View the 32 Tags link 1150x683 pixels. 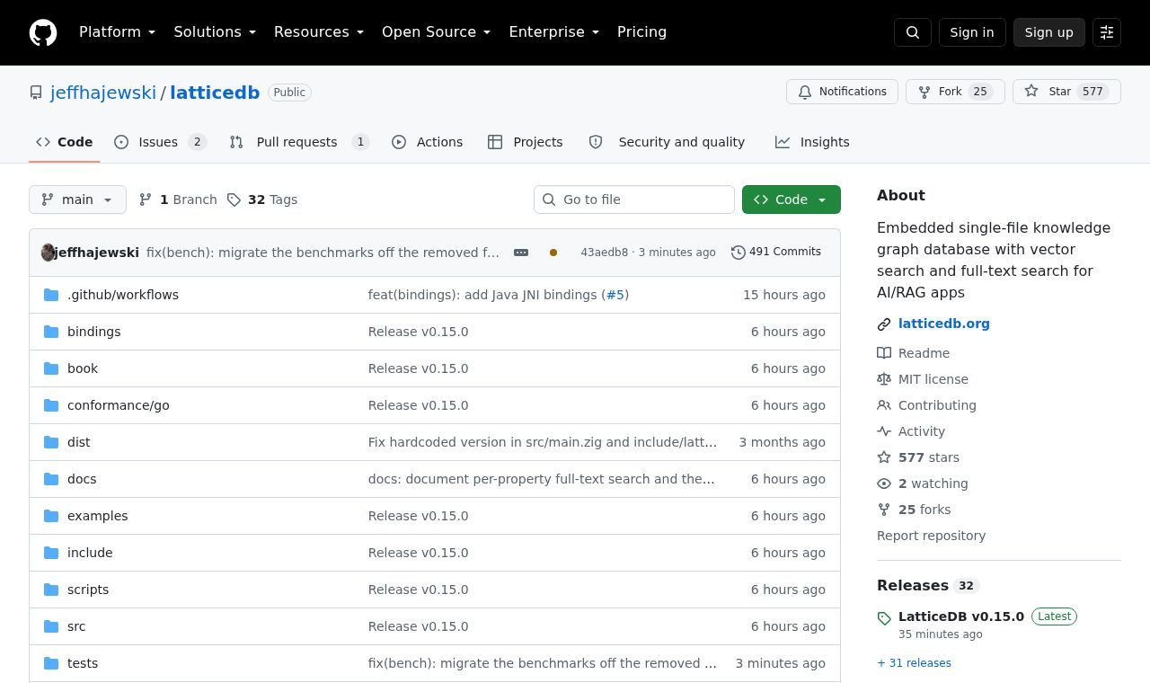click(262, 200)
